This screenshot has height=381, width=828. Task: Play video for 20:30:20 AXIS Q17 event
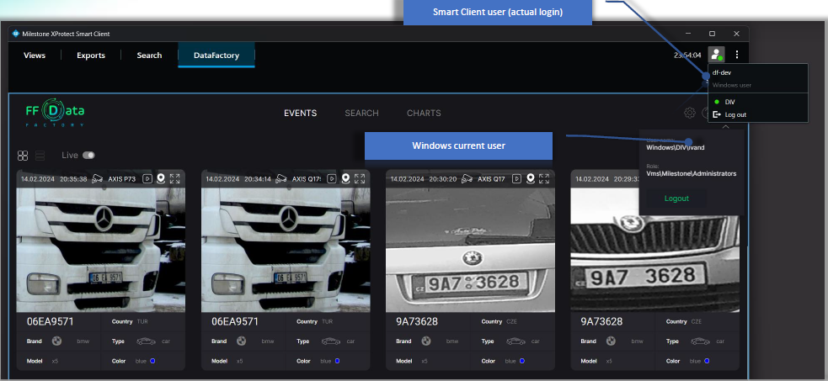516,178
